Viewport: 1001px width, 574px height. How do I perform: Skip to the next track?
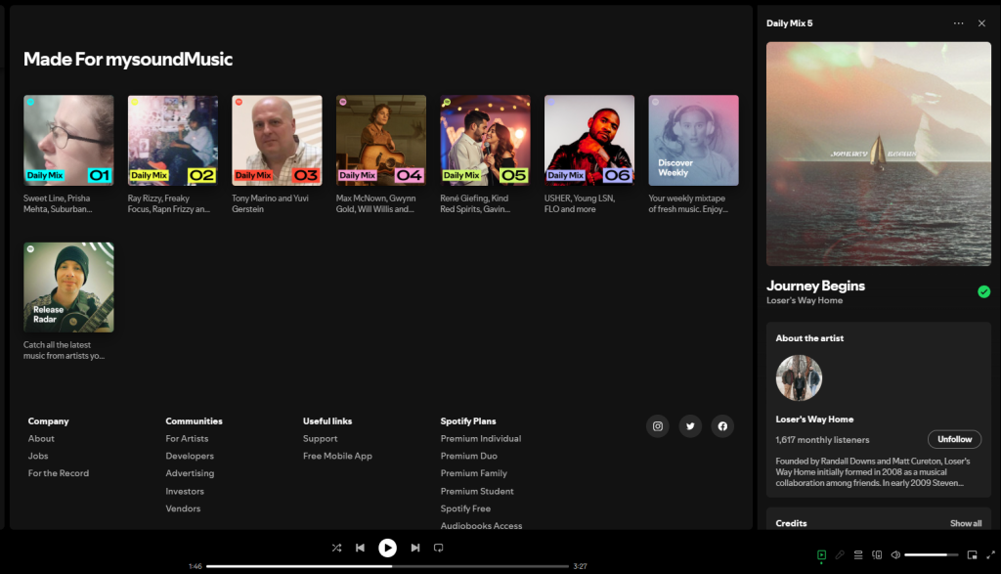(414, 548)
